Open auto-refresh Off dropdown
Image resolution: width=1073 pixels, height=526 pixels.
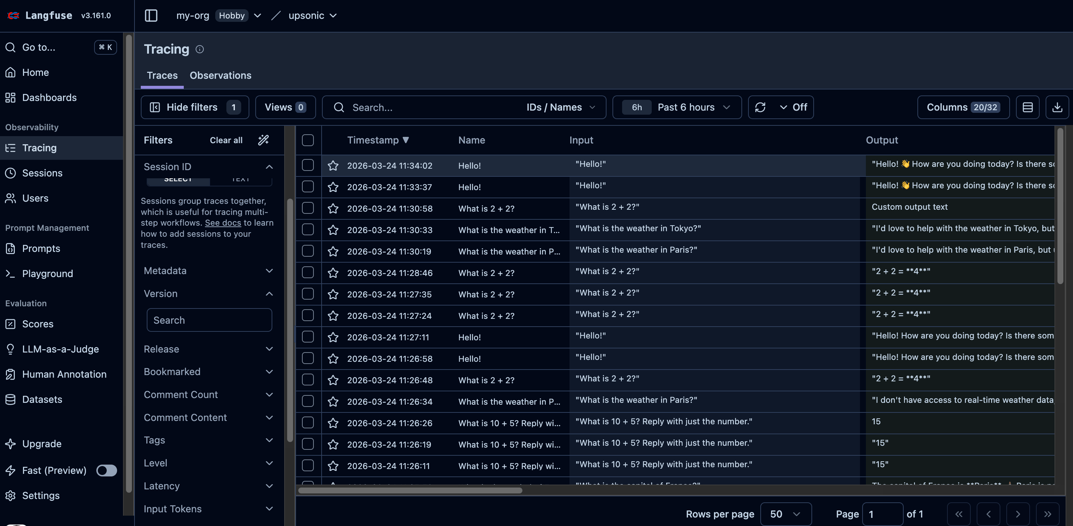pyautogui.click(x=794, y=107)
